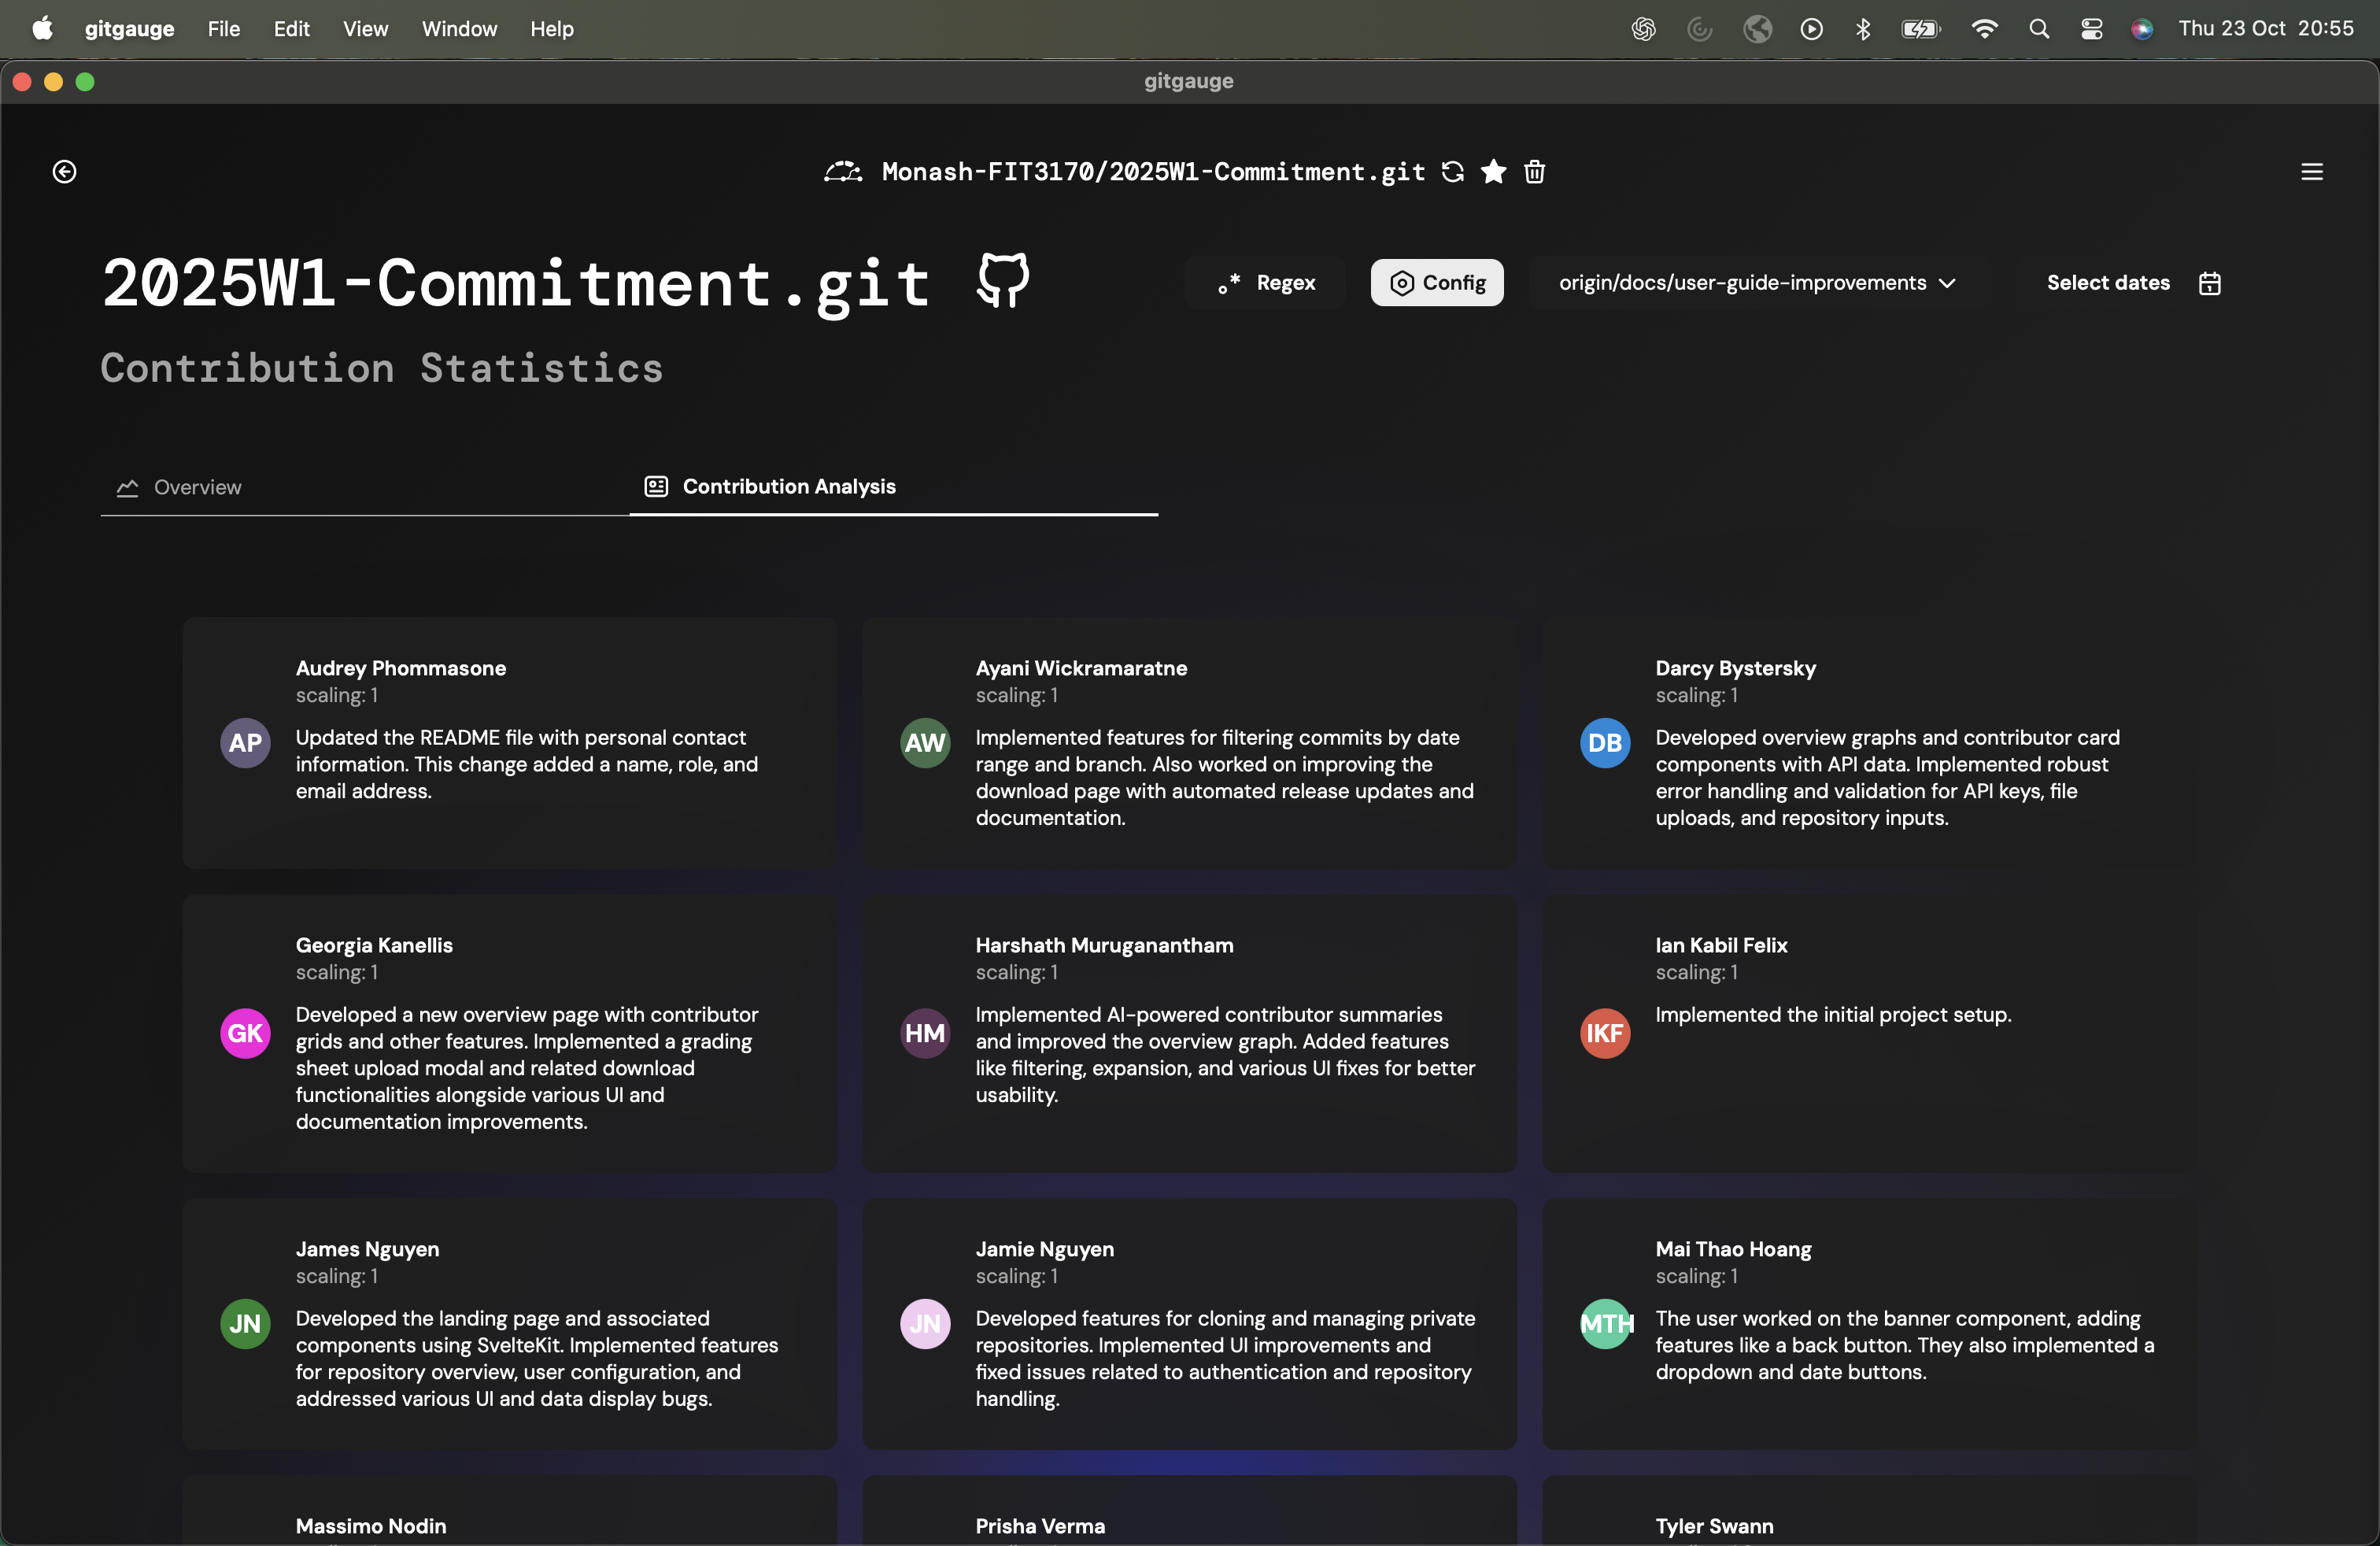The width and height of the screenshot is (2380, 1546).
Task: Click the AW avatar for Ayani Wickramaratne
Action: (925, 743)
